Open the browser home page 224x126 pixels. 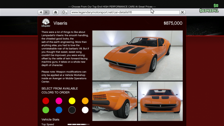[56, 12]
